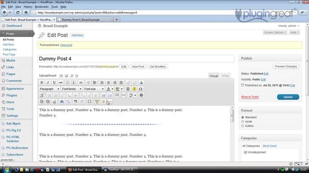
Task: Select the Gallery post format
Action: (x=242, y=126)
